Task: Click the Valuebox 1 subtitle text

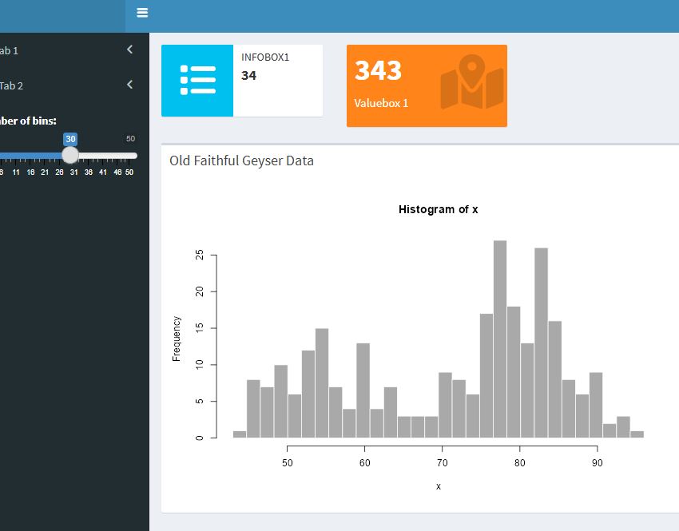Action: coord(381,103)
